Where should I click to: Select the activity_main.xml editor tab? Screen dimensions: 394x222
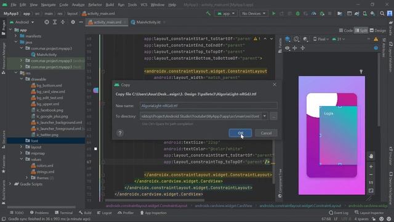tap(107, 22)
